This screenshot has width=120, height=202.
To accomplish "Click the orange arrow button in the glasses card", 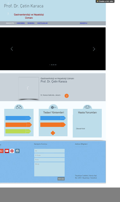I will pyautogui.click(x=19, y=125).
